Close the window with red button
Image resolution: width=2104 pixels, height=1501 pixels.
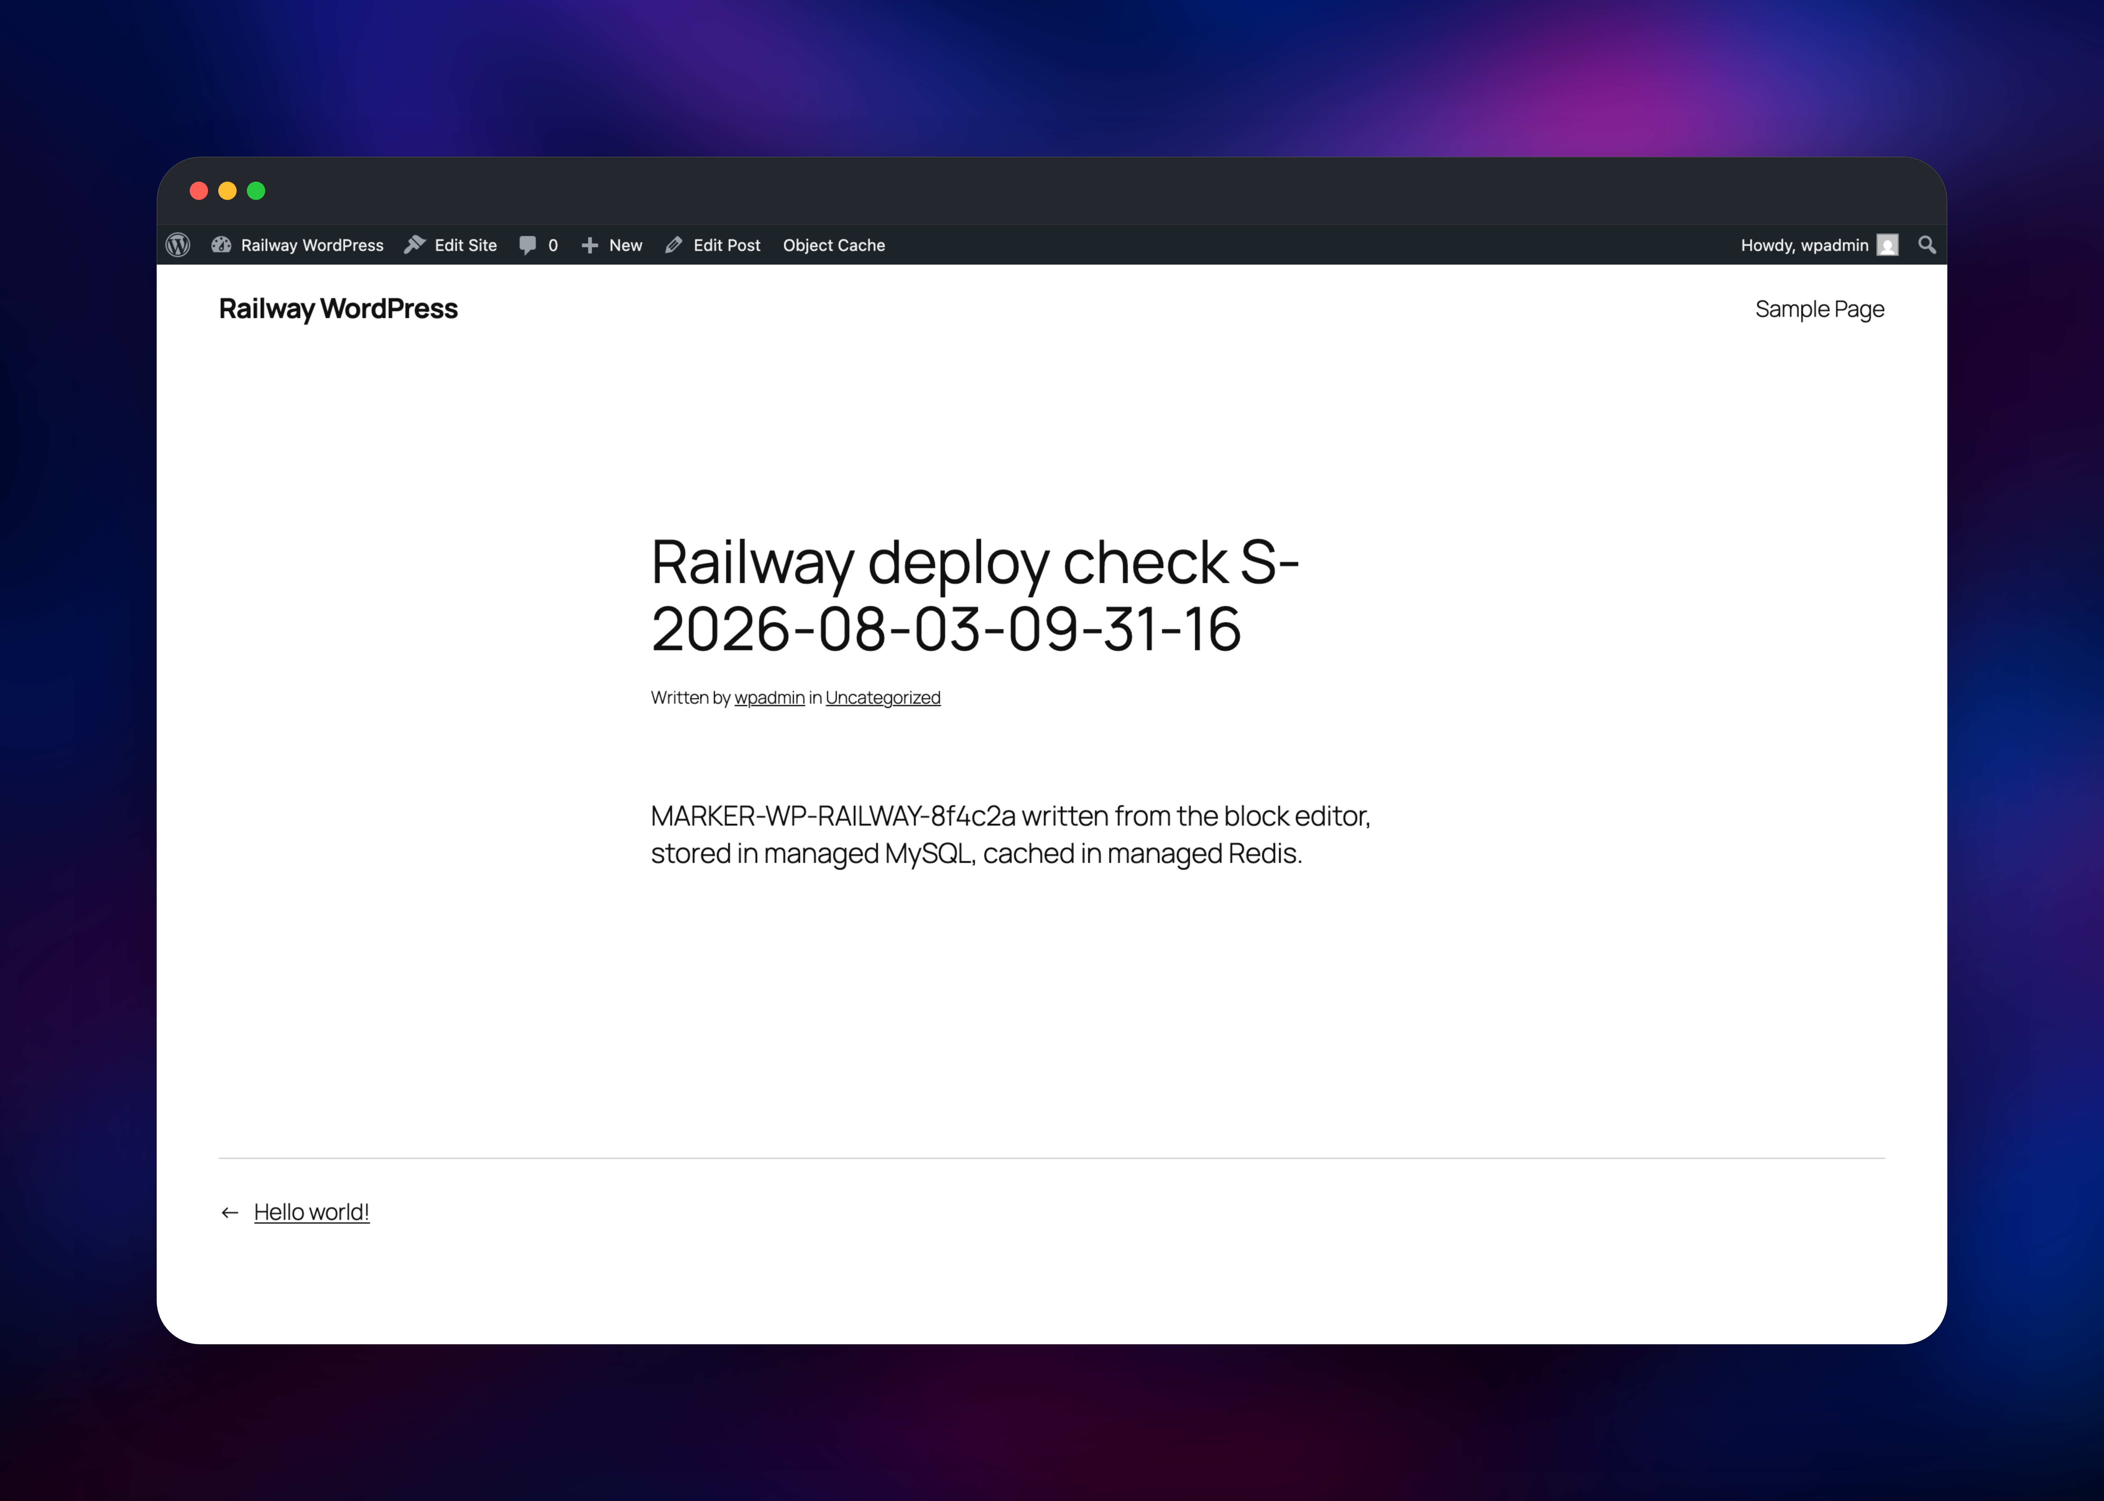199,190
